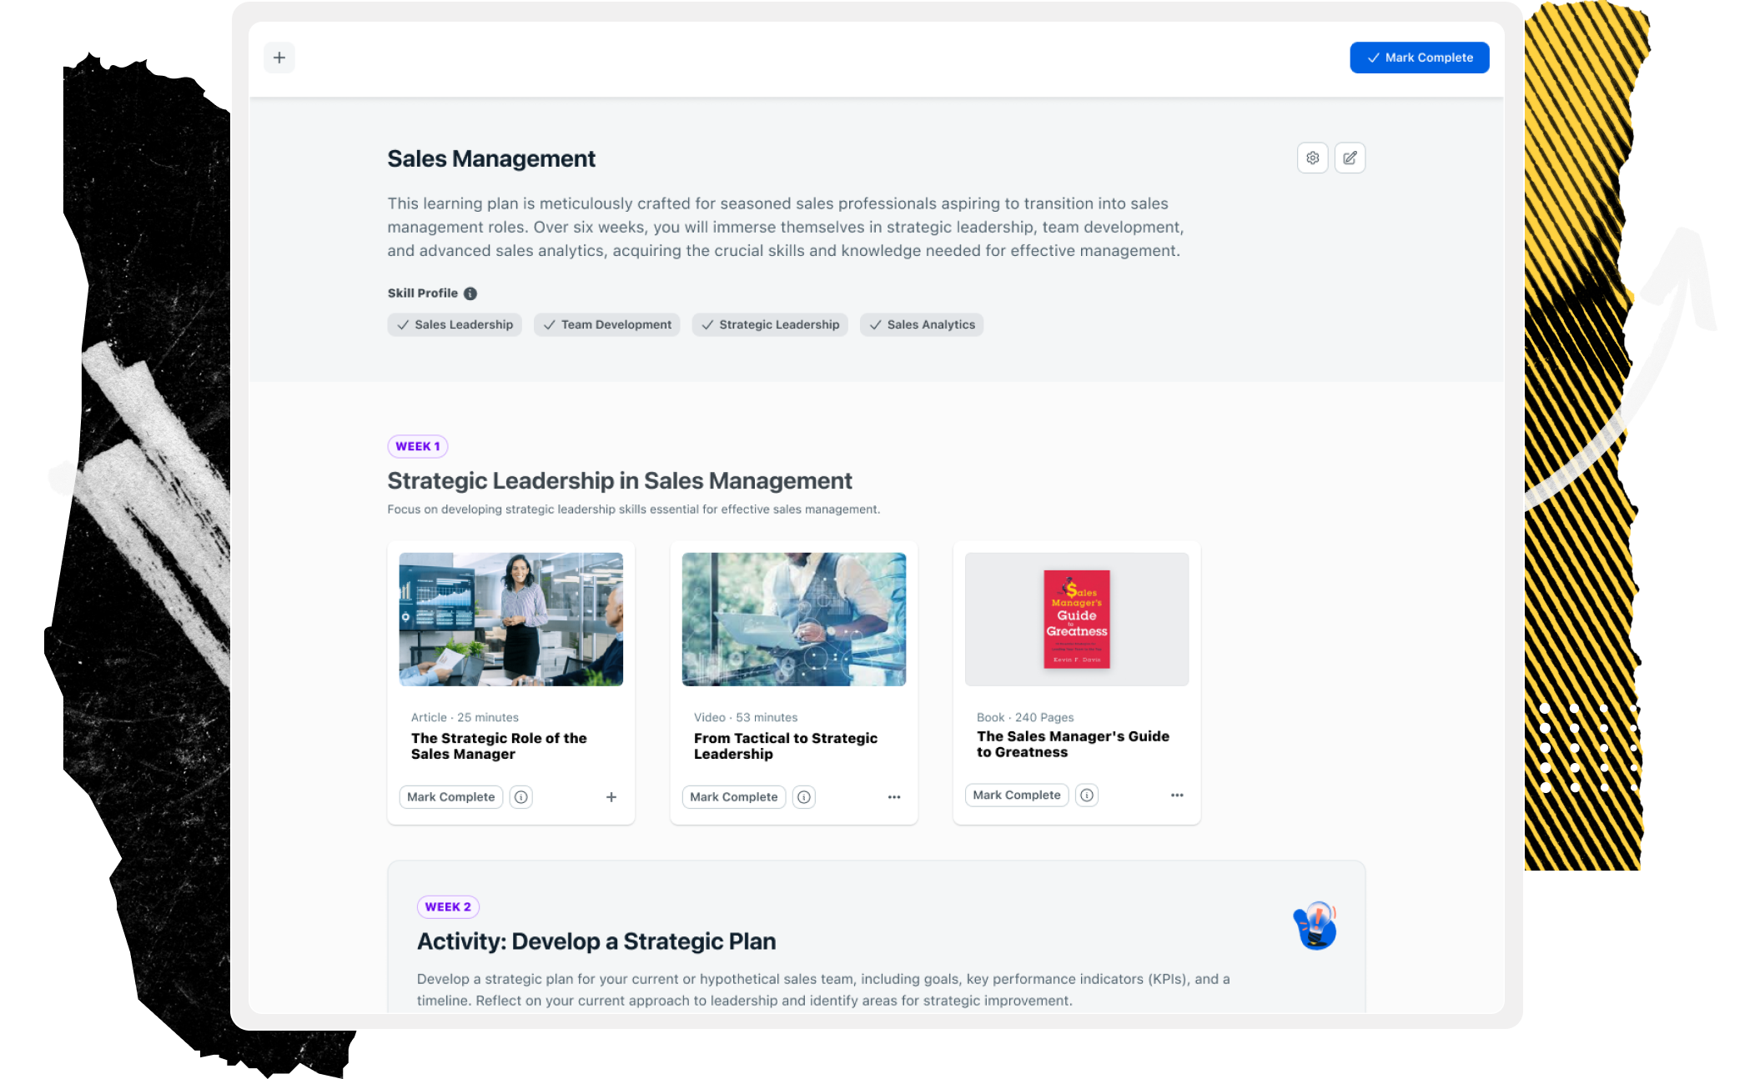Click Skill Profile info icon

470,294
